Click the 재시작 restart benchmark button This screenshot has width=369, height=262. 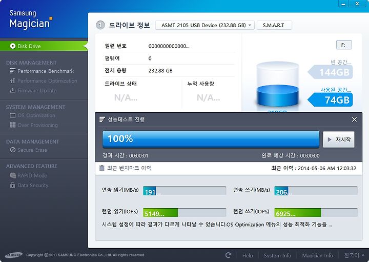tap(339, 139)
